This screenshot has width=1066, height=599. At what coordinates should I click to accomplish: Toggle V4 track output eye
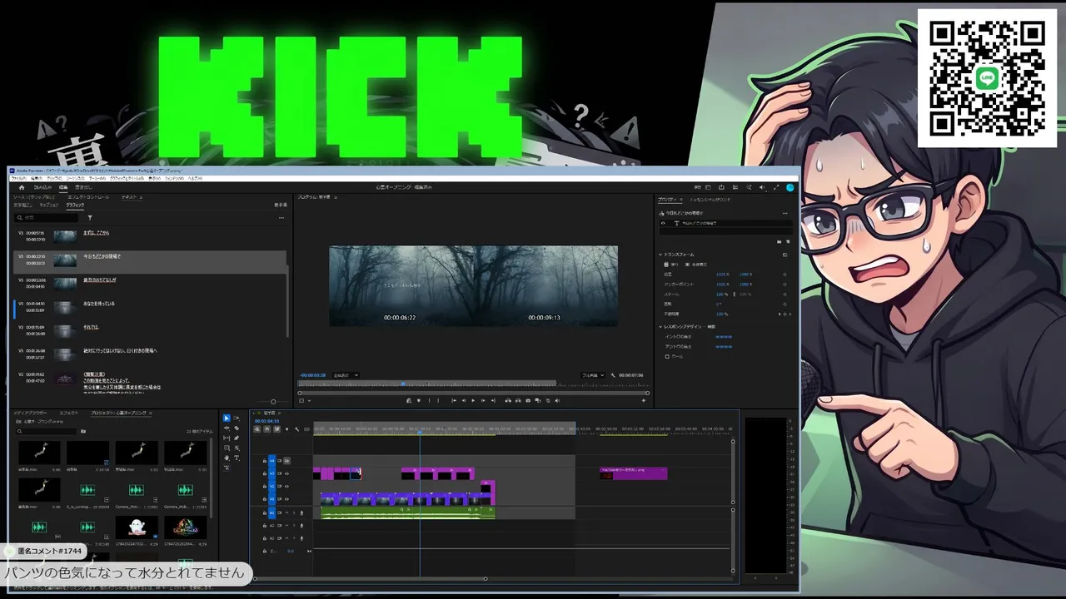click(x=286, y=460)
